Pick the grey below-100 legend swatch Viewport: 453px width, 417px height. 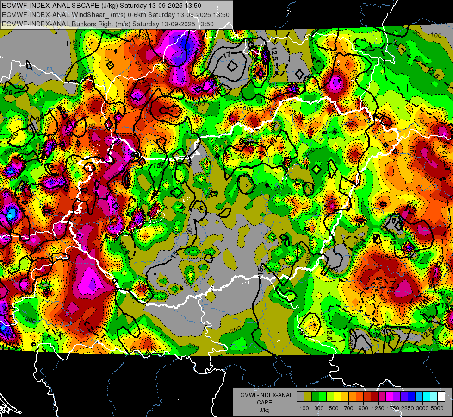point(300,397)
